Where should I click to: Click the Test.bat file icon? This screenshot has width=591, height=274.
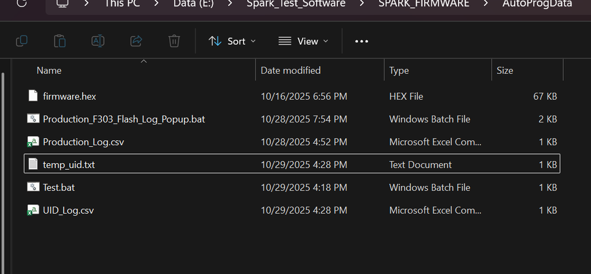[x=33, y=187]
